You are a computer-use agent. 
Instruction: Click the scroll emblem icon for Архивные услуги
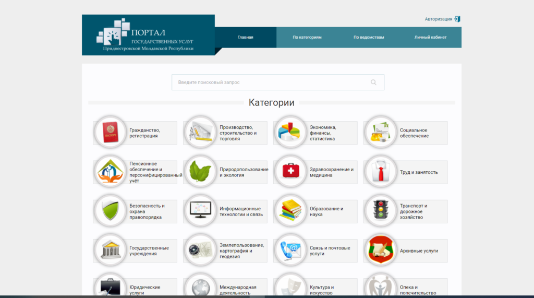pyautogui.click(x=381, y=250)
